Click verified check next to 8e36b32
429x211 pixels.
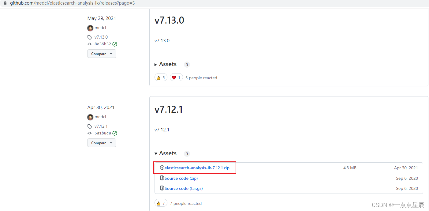[x=115, y=44]
